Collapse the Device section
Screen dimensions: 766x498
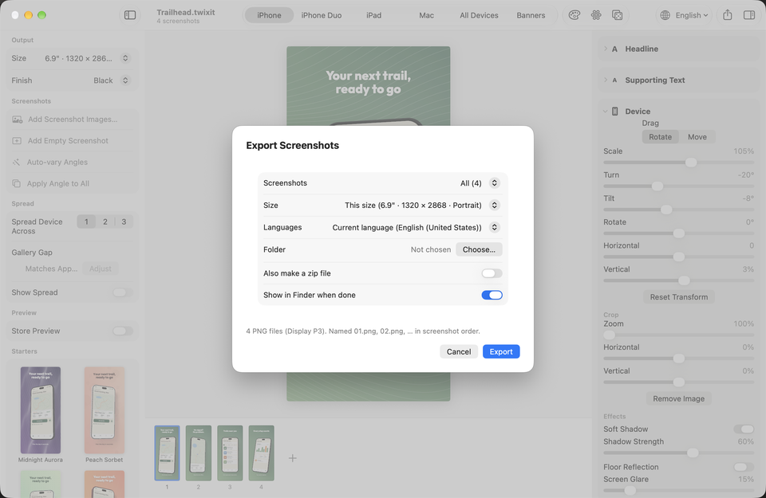606,112
